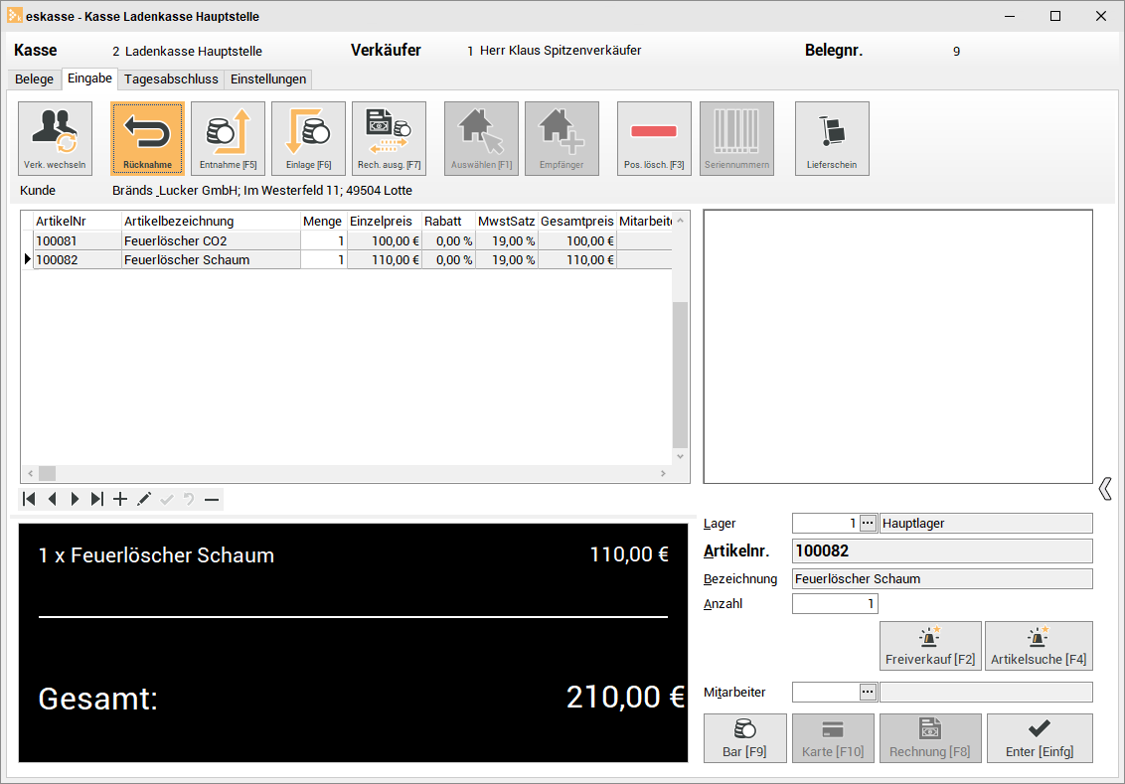
Task: Go to previous record in navigator
Action: (x=52, y=499)
